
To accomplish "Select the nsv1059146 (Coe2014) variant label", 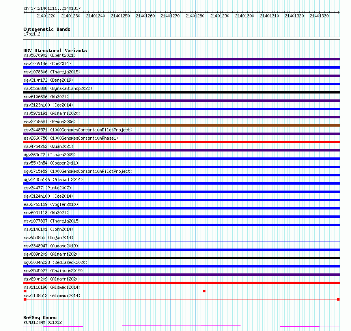I will 47,64.
